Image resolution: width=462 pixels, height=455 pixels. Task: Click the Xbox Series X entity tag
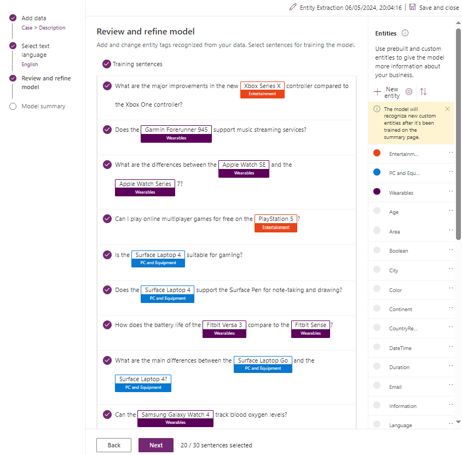262,90
